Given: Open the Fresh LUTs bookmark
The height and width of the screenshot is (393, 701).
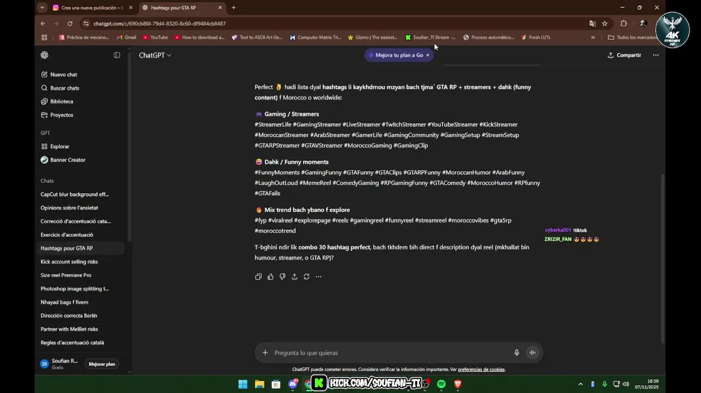Looking at the screenshot, I should coord(535,38).
